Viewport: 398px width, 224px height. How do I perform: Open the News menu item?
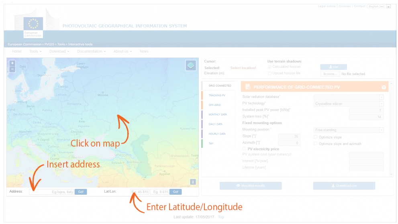pos(144,51)
